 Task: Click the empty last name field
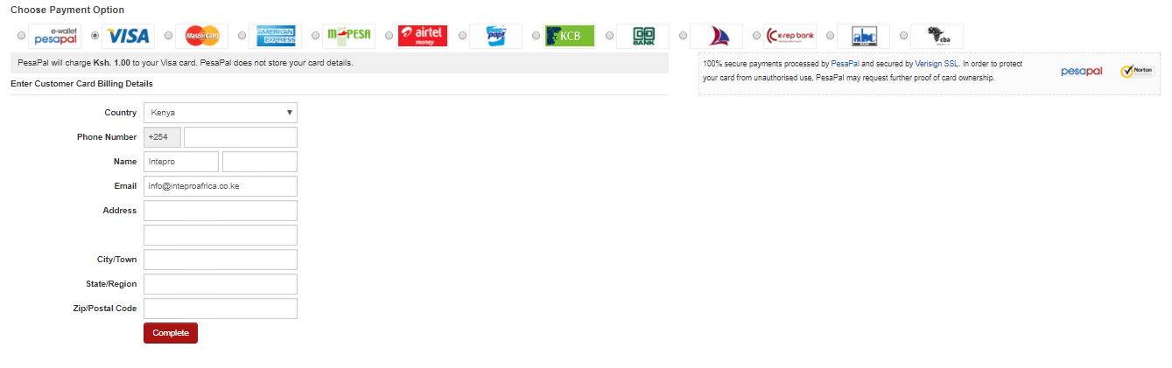point(260,162)
